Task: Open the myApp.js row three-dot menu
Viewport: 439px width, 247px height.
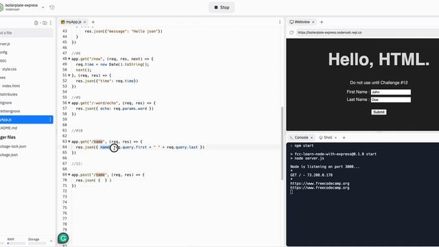Action: tap(50, 119)
